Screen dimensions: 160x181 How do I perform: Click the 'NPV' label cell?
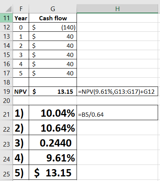click(x=21, y=91)
